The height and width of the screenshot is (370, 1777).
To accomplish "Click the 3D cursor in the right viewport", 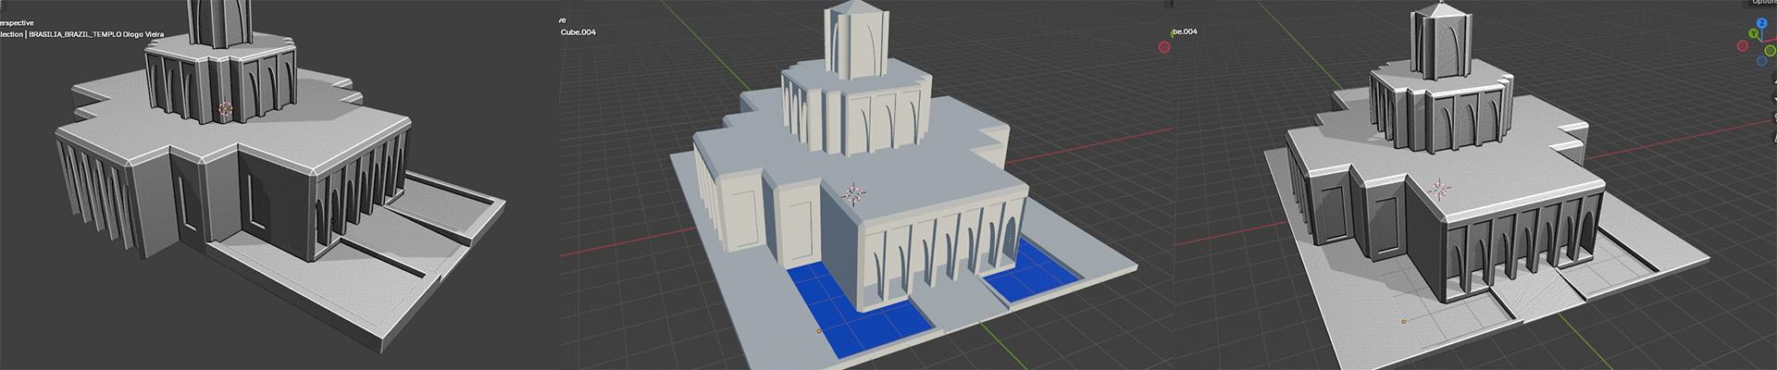I will [1438, 189].
